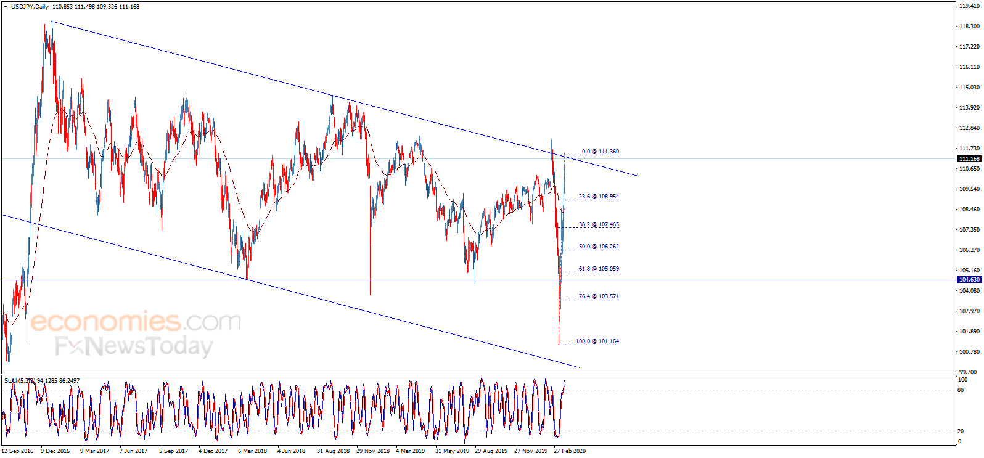This screenshot has height=458, width=984.
Task: Click the Fibonacci label 100.0 @ 101.164
Action: pos(597,341)
